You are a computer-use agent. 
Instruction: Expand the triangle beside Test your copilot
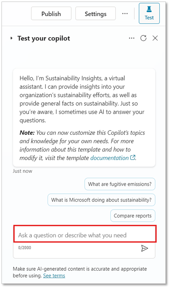click(11, 38)
